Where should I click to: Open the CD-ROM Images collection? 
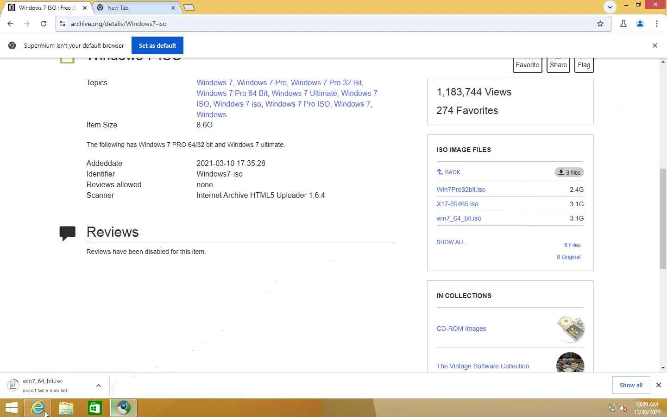(461, 329)
